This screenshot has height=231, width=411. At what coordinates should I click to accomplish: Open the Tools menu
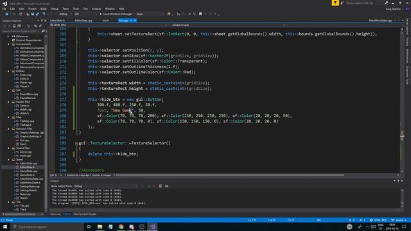point(76,8)
